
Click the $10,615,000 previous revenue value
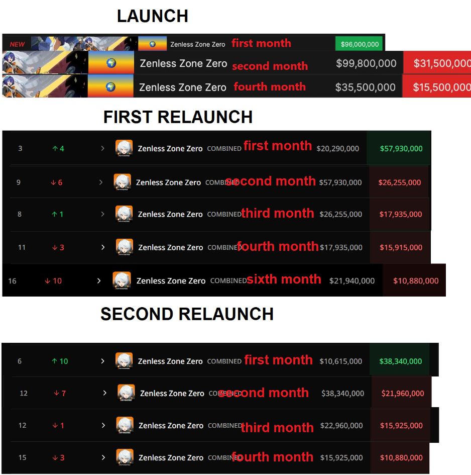click(x=341, y=361)
